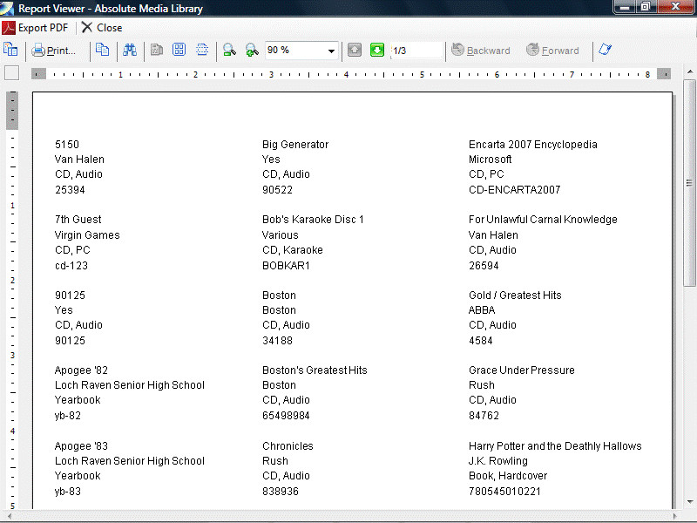Click the vertical scrollbar thumb

689,183
